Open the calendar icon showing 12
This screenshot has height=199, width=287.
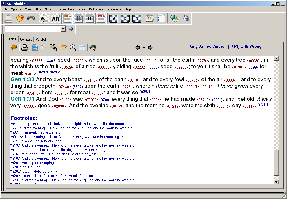[150, 19]
